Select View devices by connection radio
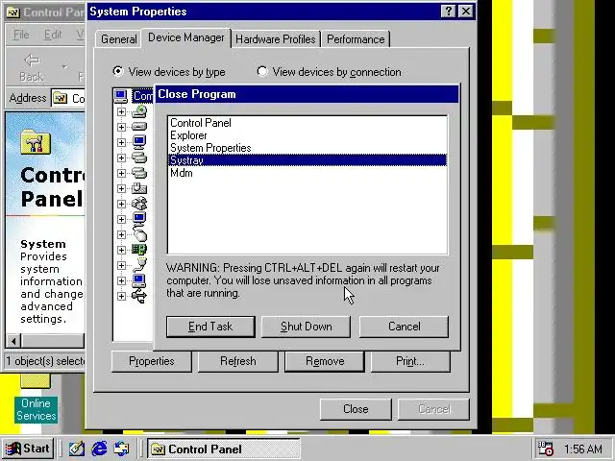 (262, 71)
